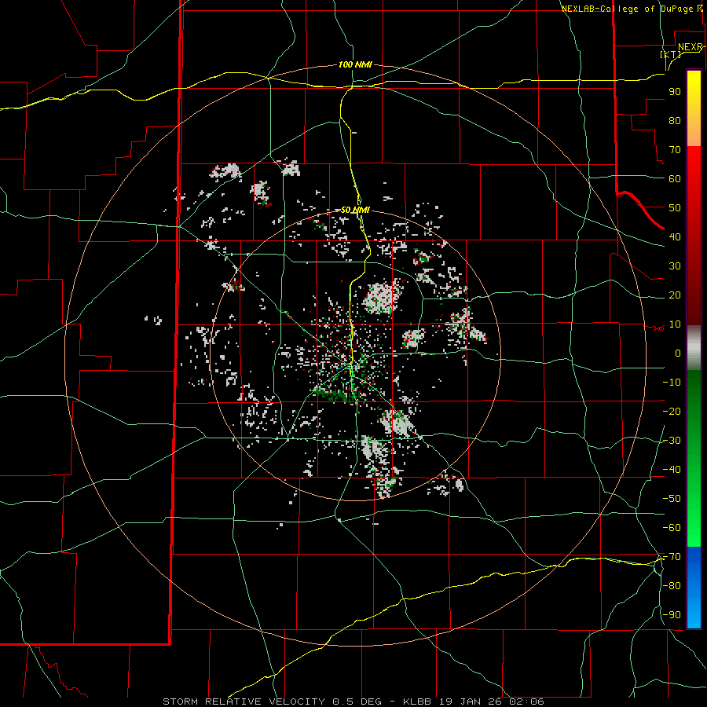Click the -40 value on the velocity scale
Screen dimensions: 707x707
(672, 470)
